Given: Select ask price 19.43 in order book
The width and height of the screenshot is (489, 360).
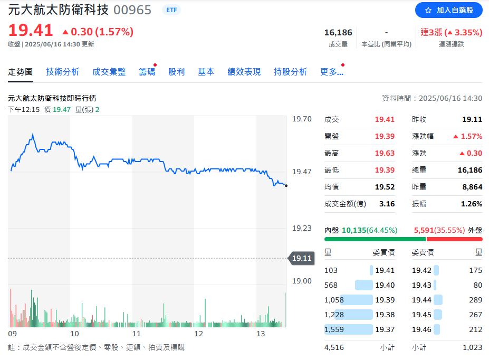Looking at the screenshot, I should (421, 285).
